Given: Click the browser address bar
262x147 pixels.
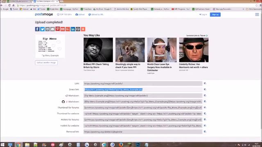Looking at the screenshot, I should pos(136,5).
